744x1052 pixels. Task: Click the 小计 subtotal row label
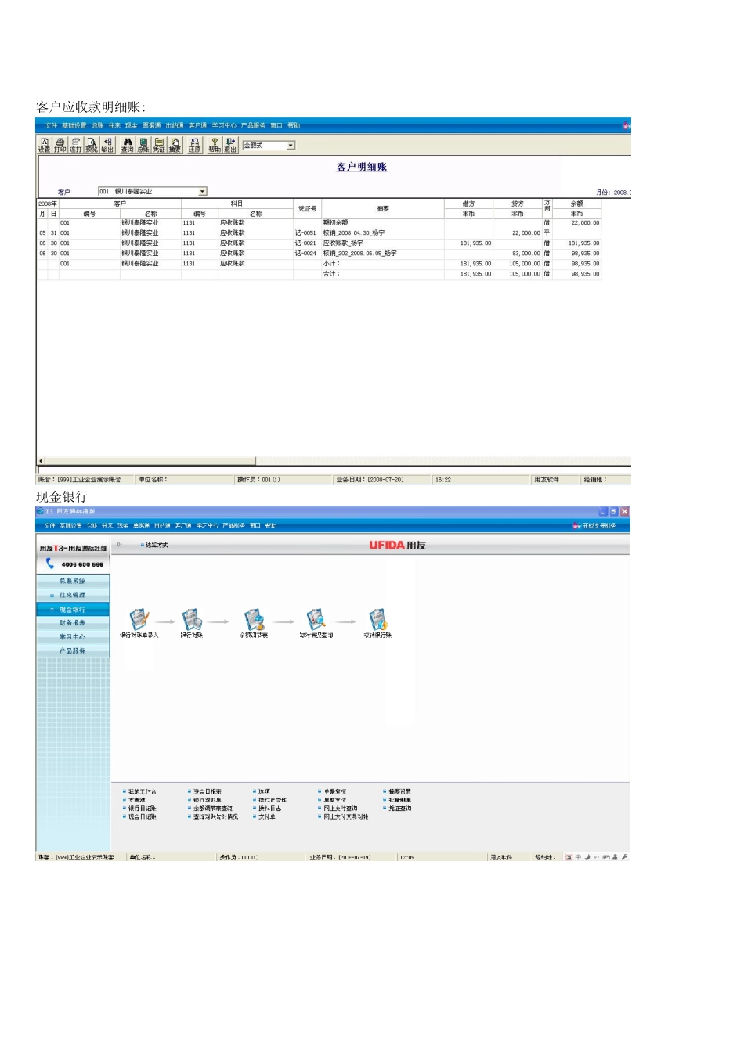(x=331, y=264)
